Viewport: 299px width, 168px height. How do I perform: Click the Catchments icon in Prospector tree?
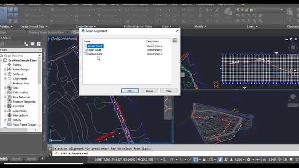click(9, 92)
